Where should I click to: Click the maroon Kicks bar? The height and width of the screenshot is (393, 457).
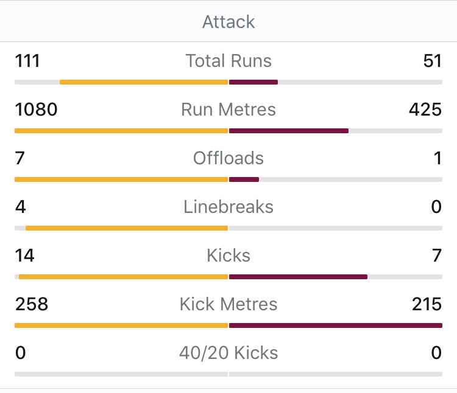pyautogui.click(x=298, y=277)
